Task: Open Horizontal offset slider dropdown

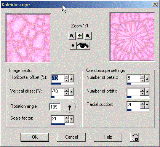Action: click(x=71, y=78)
